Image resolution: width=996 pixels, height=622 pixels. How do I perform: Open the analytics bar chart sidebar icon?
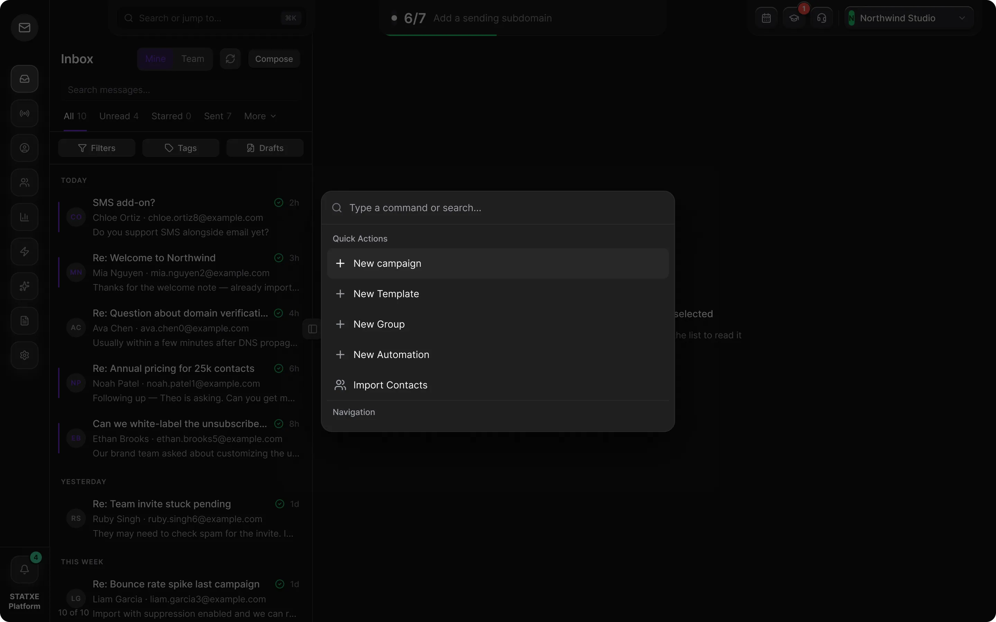pos(24,217)
